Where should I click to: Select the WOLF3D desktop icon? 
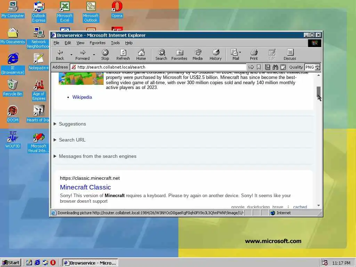point(13,140)
